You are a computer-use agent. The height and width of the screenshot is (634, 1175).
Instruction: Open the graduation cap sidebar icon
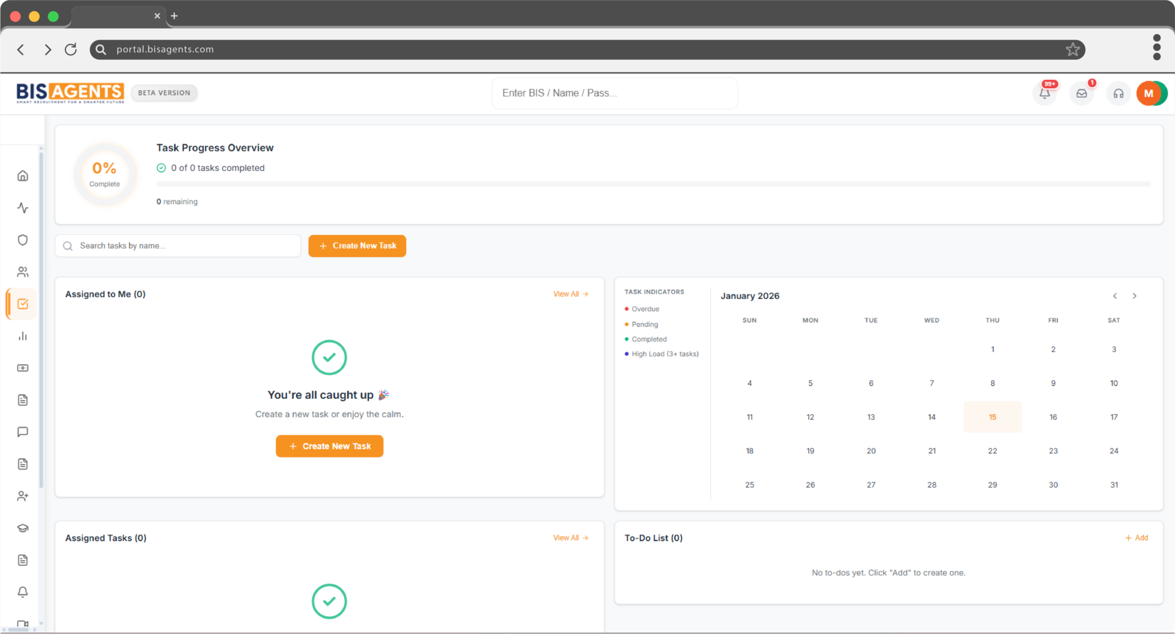coord(22,528)
